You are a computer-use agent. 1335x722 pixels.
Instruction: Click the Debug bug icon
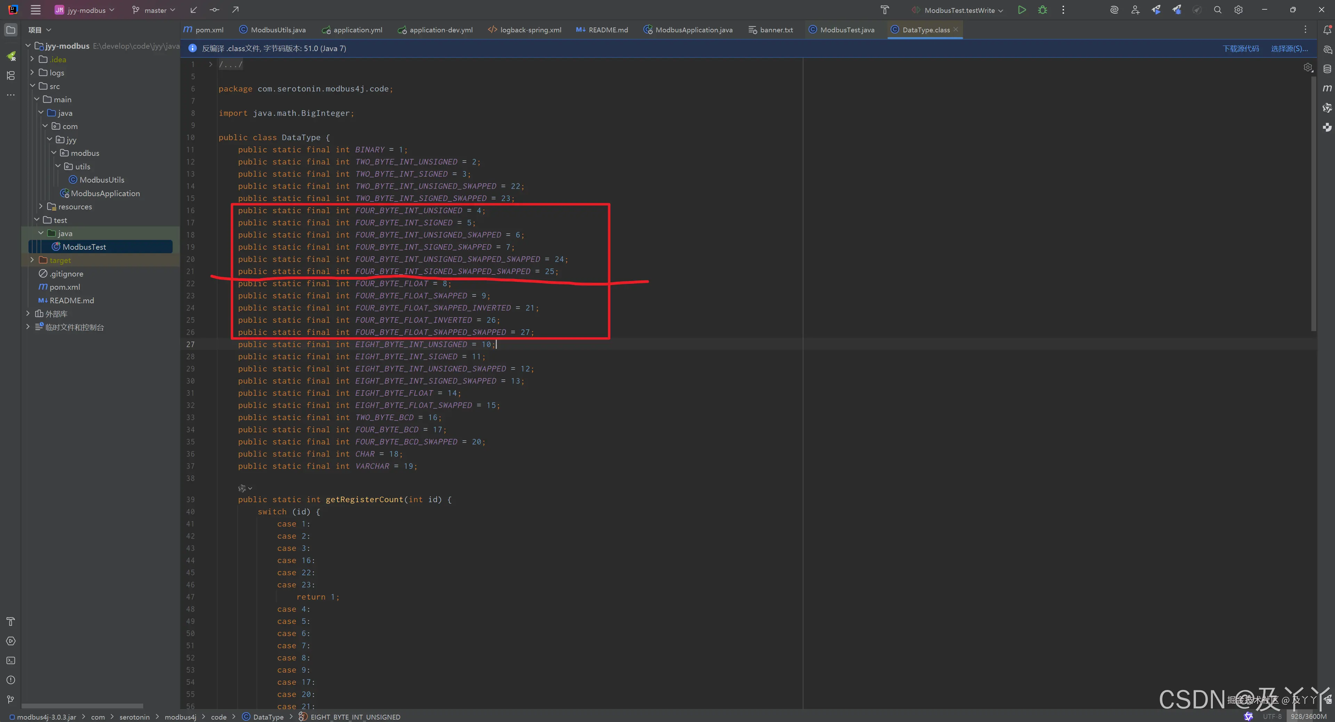click(x=1042, y=10)
